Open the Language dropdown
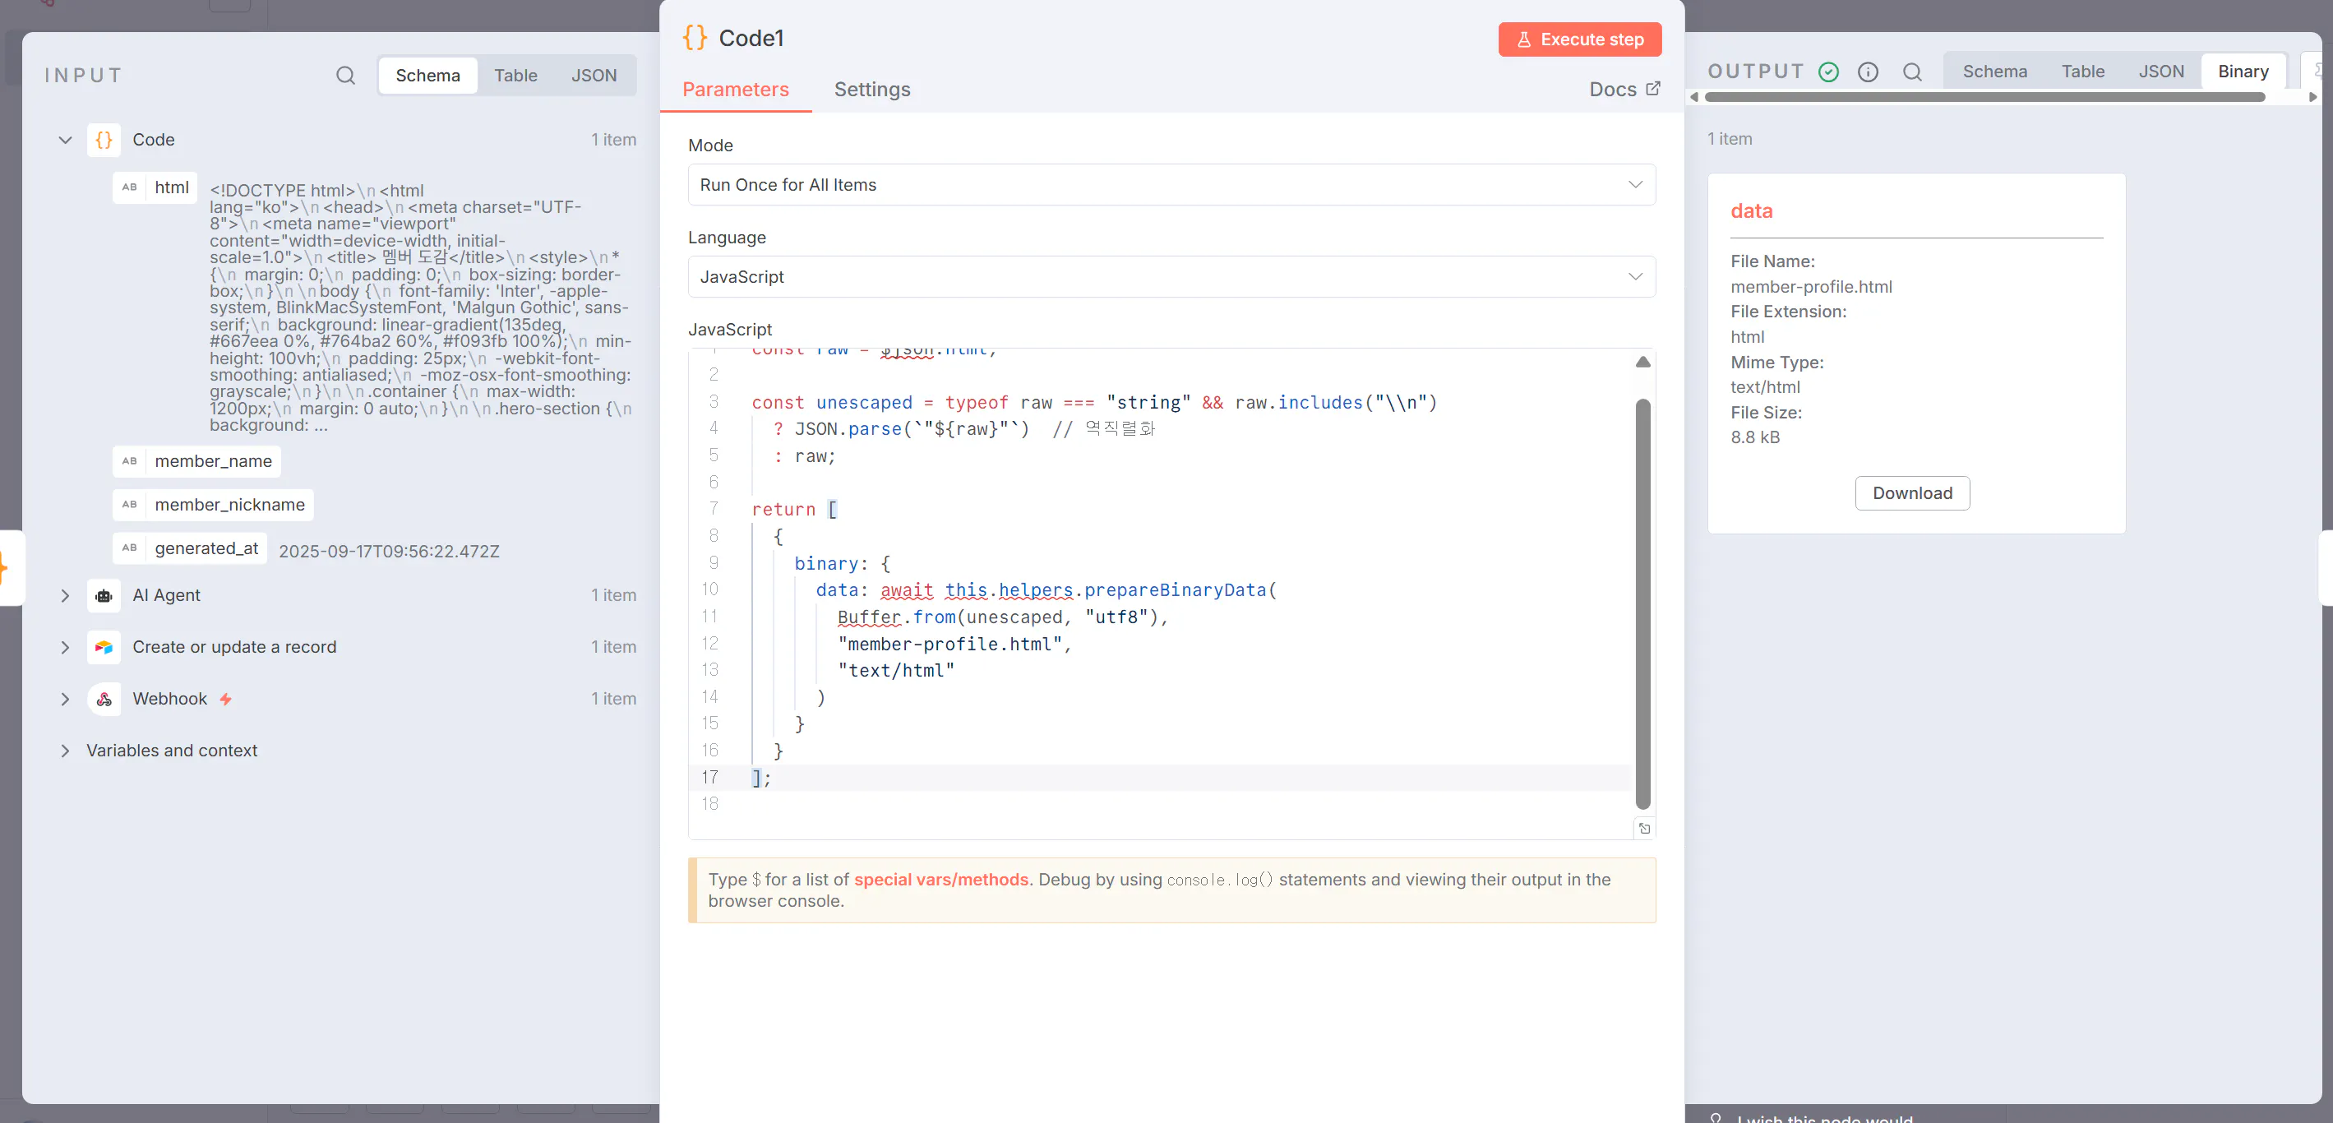This screenshot has width=2333, height=1123. tap(1171, 277)
